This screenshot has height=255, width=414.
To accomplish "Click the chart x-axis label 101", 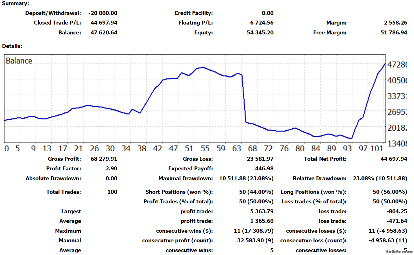I will (x=376, y=148).
